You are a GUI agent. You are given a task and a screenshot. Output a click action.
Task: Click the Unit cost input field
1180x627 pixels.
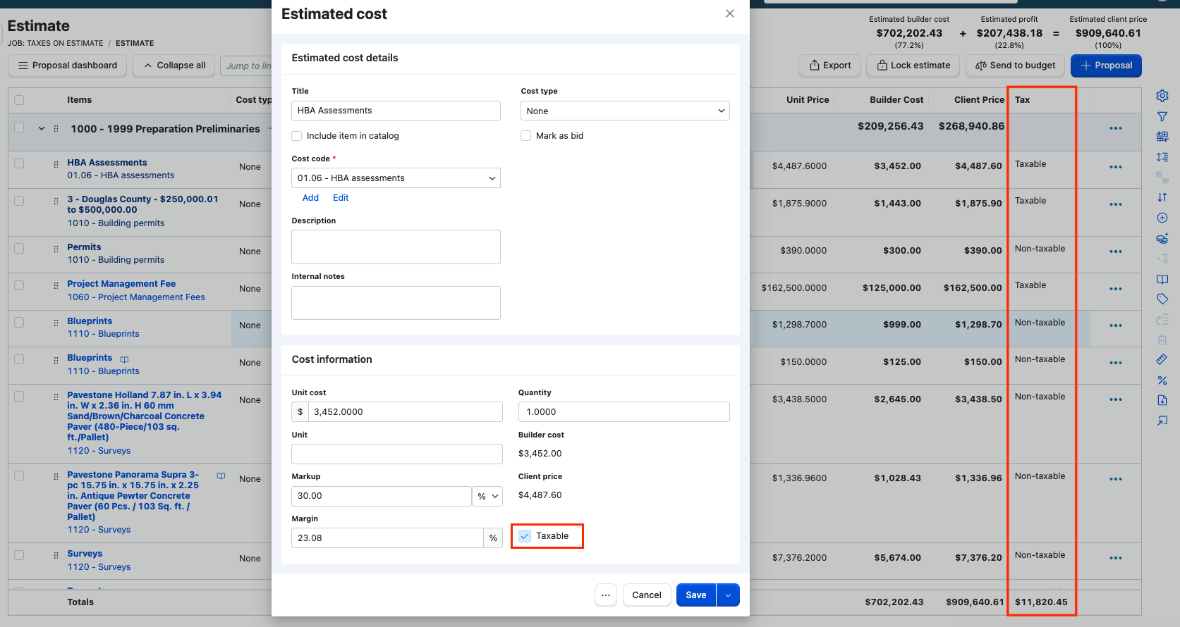tap(406, 412)
